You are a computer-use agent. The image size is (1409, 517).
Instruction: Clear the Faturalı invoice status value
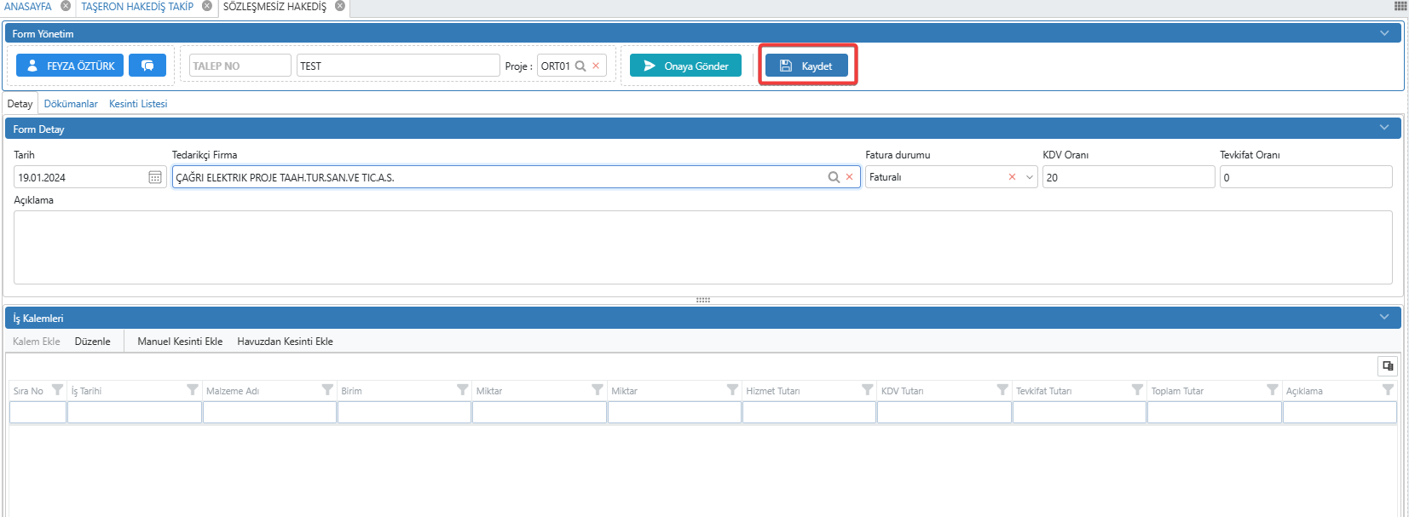[x=1012, y=177]
